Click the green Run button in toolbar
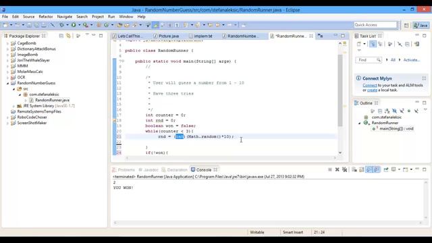 pyautogui.click(x=74, y=25)
